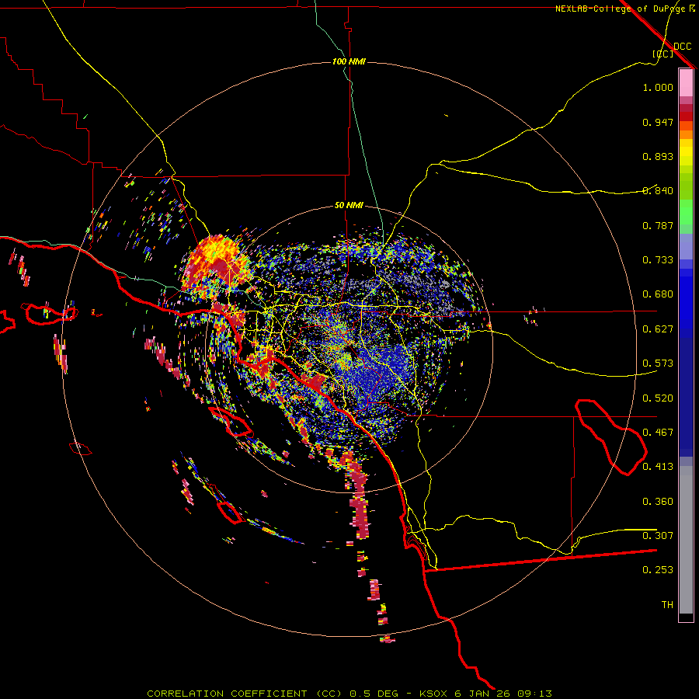Click the 09:13 timestamp in the caption
Screen dimensions: 699x699
[534, 694]
